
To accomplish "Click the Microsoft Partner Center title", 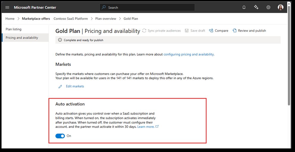I will [x=35, y=7].
